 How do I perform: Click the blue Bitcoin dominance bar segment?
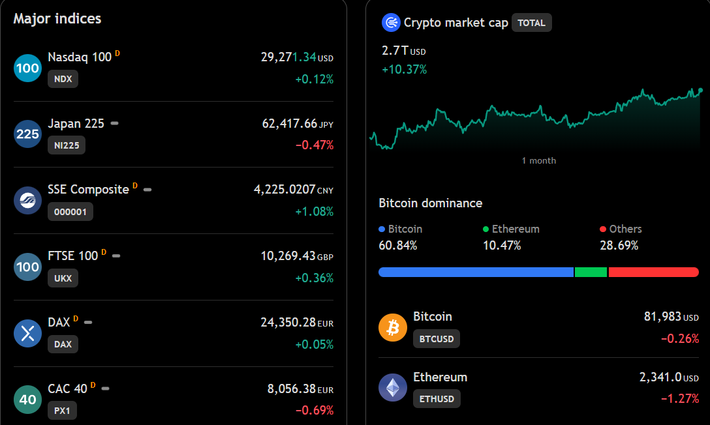[476, 272]
